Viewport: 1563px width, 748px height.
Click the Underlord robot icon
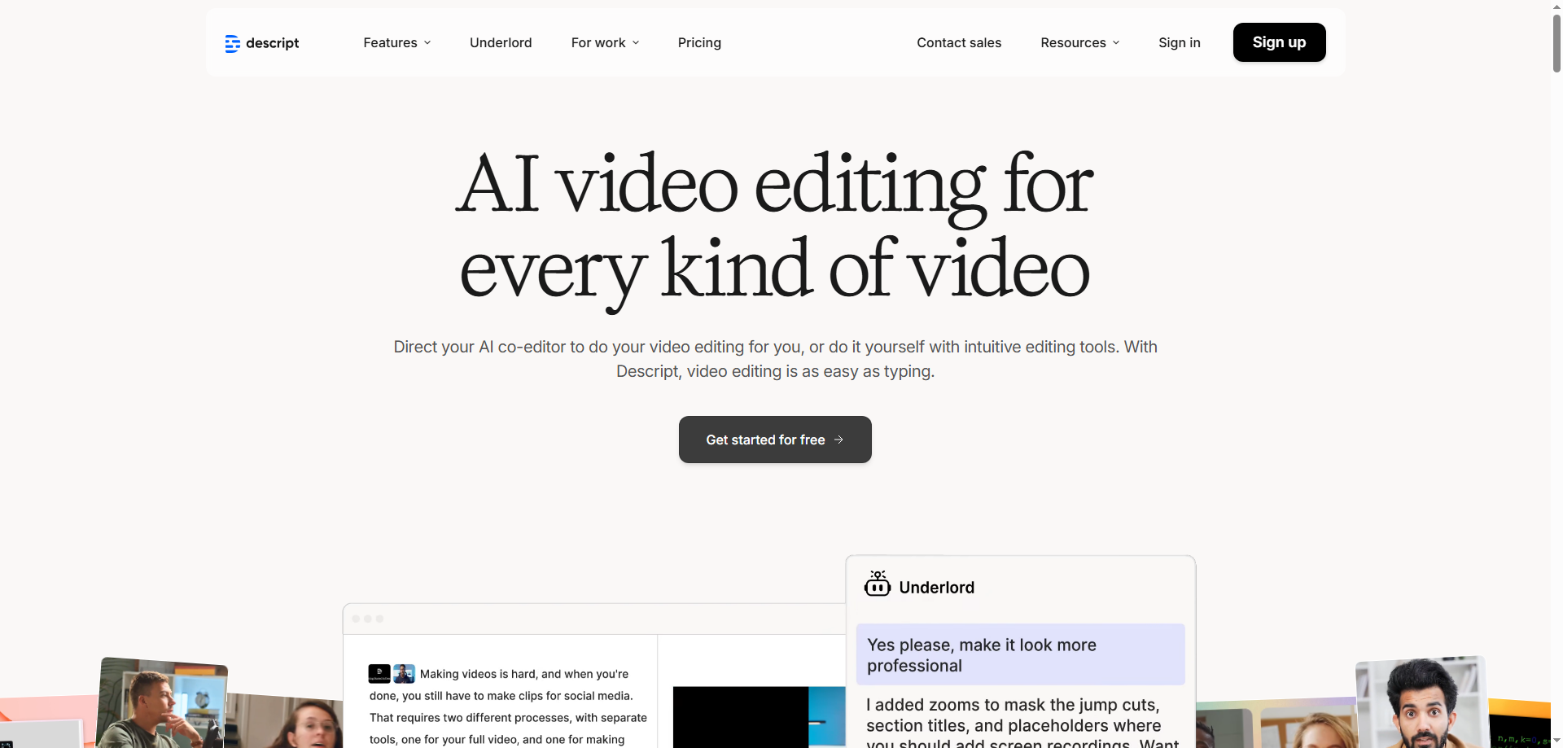tap(877, 584)
